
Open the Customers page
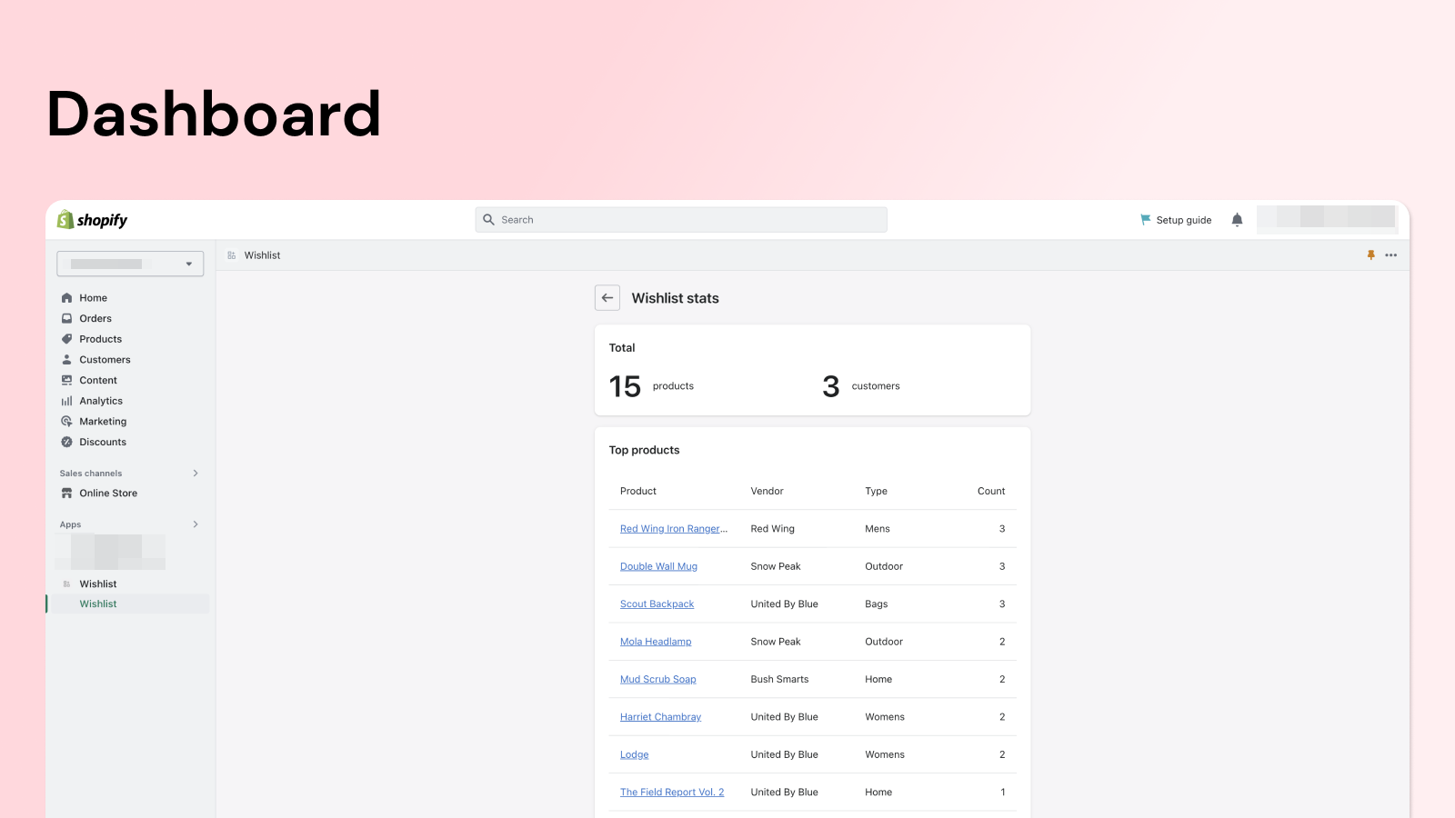[x=104, y=359]
